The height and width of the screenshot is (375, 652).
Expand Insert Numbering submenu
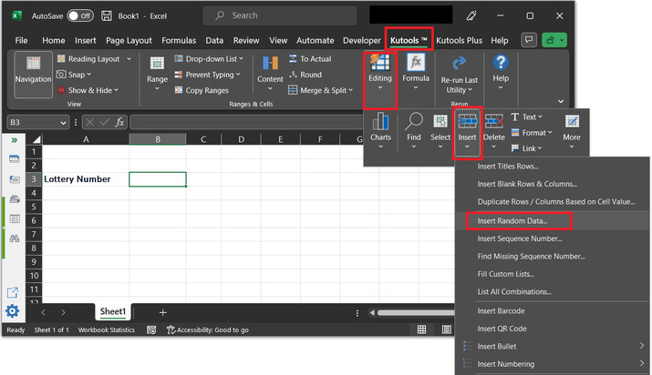point(642,363)
